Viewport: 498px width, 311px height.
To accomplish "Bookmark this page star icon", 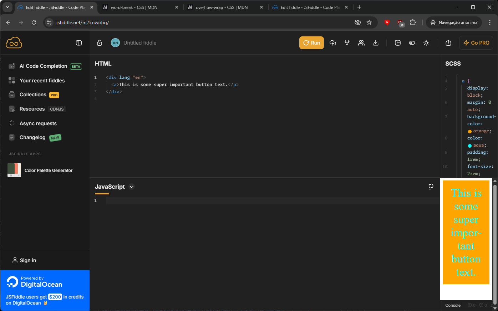I will [369, 22].
